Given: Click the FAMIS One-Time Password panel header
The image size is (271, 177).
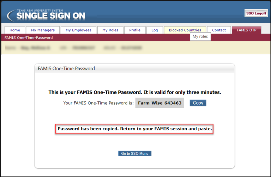Looking at the screenshot, I should [x=66, y=69].
